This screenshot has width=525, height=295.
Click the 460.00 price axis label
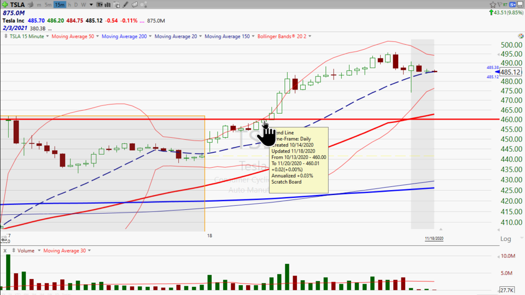pyautogui.click(x=511, y=120)
